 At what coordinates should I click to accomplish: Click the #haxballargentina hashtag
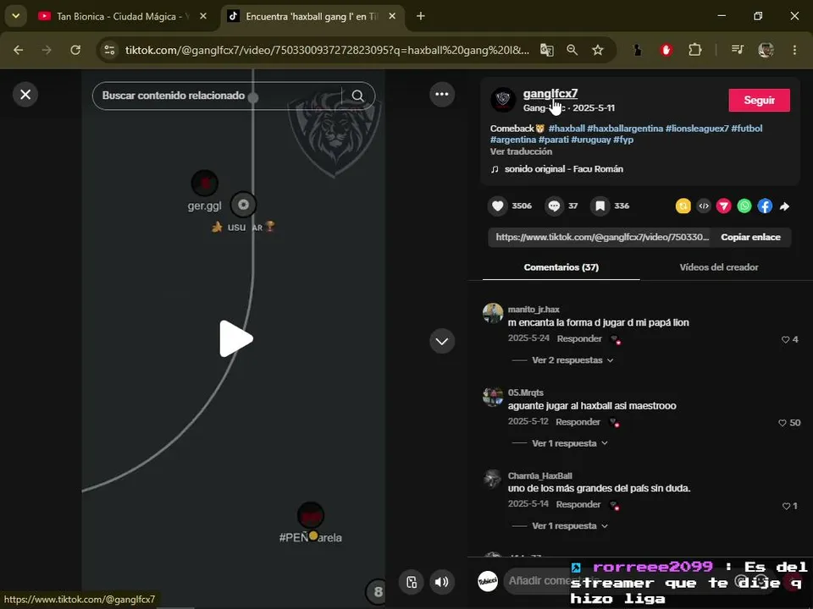coord(625,129)
